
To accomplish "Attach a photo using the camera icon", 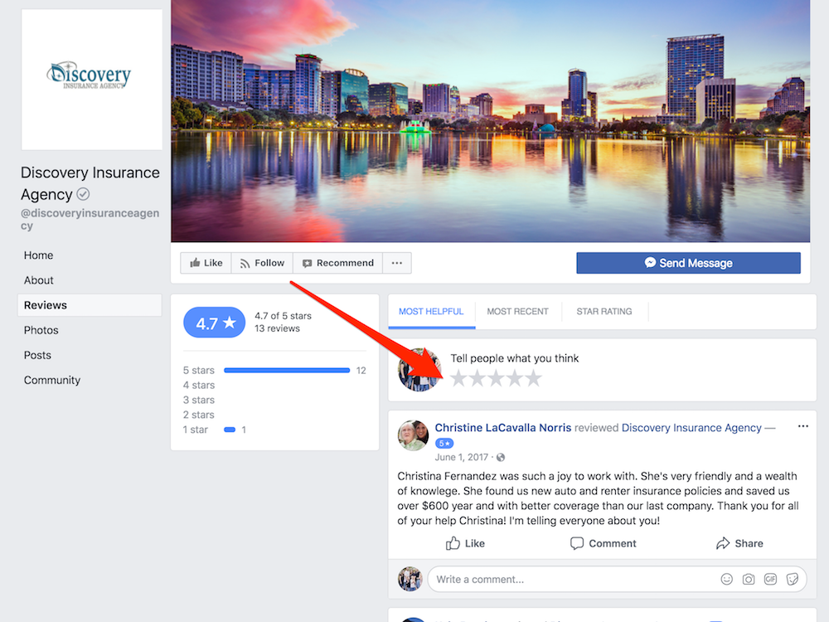I will pos(749,579).
